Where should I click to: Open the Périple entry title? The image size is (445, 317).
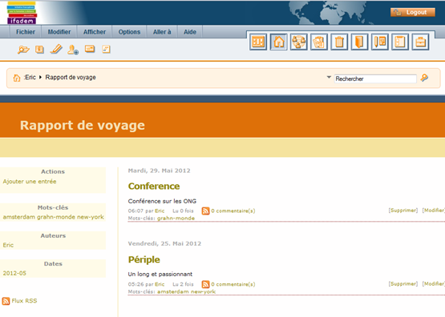(x=144, y=259)
